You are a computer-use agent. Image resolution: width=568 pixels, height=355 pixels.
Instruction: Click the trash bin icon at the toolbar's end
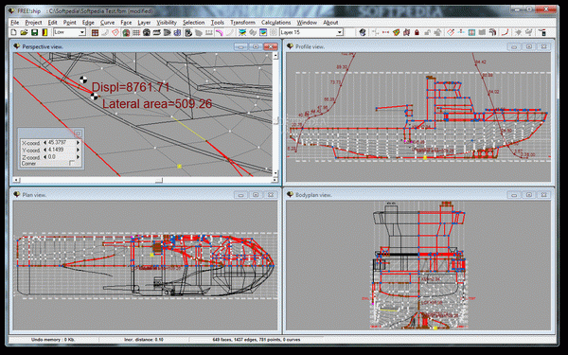[542, 32]
